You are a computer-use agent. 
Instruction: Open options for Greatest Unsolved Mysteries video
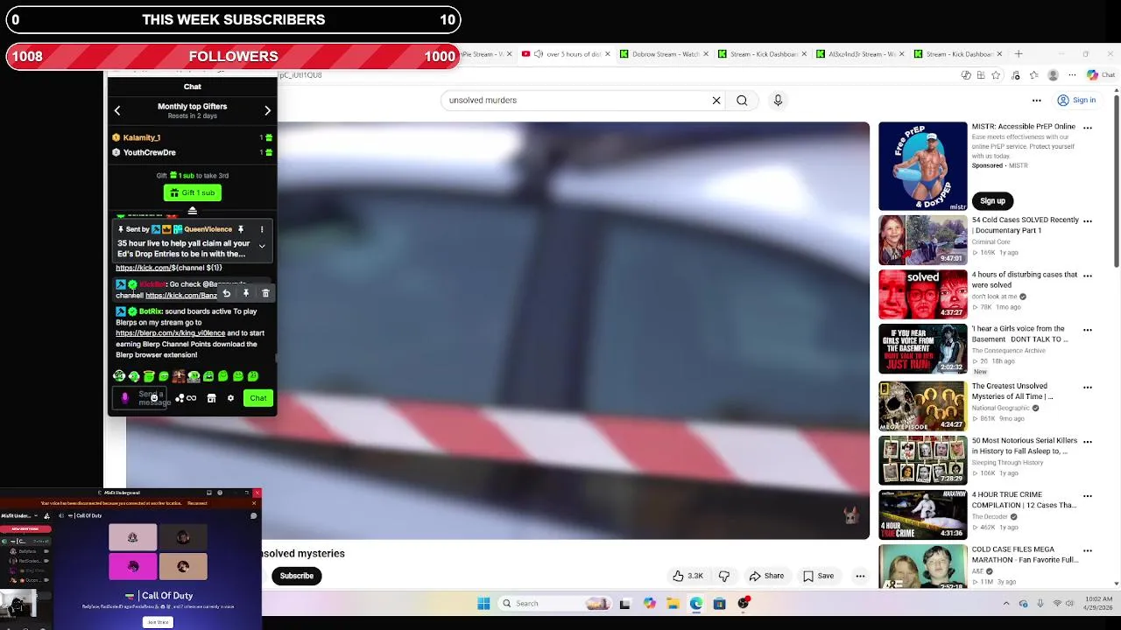(x=1088, y=387)
